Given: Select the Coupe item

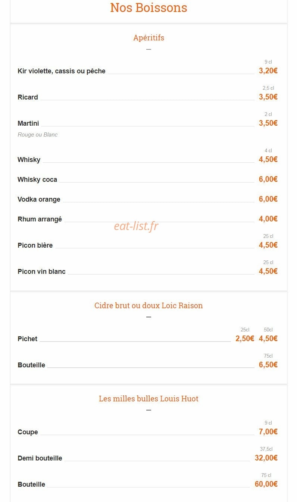Looking at the screenshot, I should click(x=28, y=432).
